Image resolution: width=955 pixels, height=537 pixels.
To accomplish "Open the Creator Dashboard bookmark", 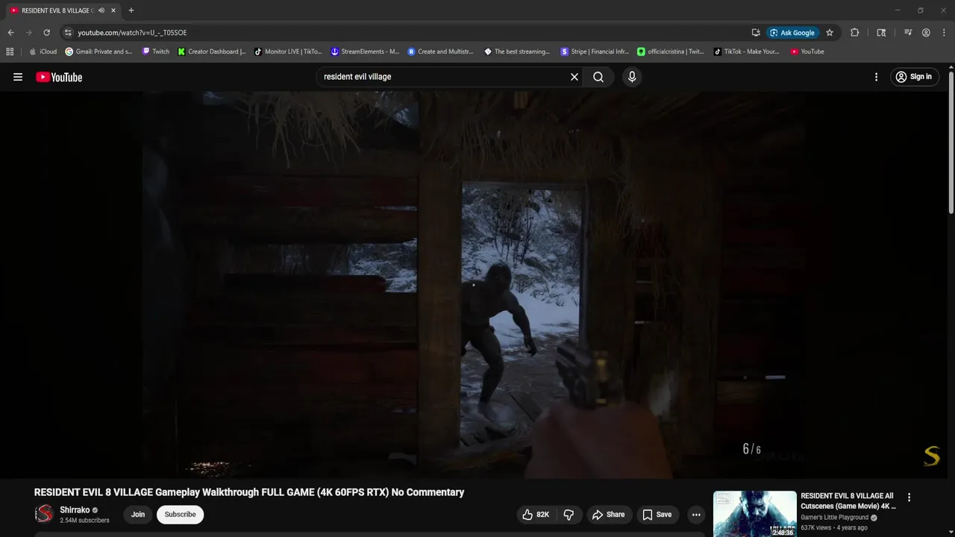I will point(212,51).
